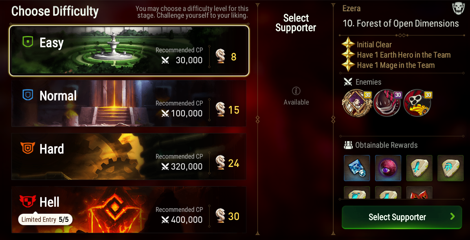The width and height of the screenshot is (470, 240).
Task: Select the first enemy portrait with purple hair
Action: pos(357,103)
